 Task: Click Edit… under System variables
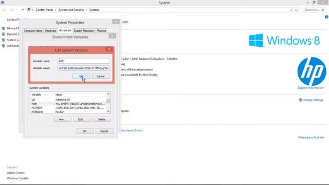[82, 119]
